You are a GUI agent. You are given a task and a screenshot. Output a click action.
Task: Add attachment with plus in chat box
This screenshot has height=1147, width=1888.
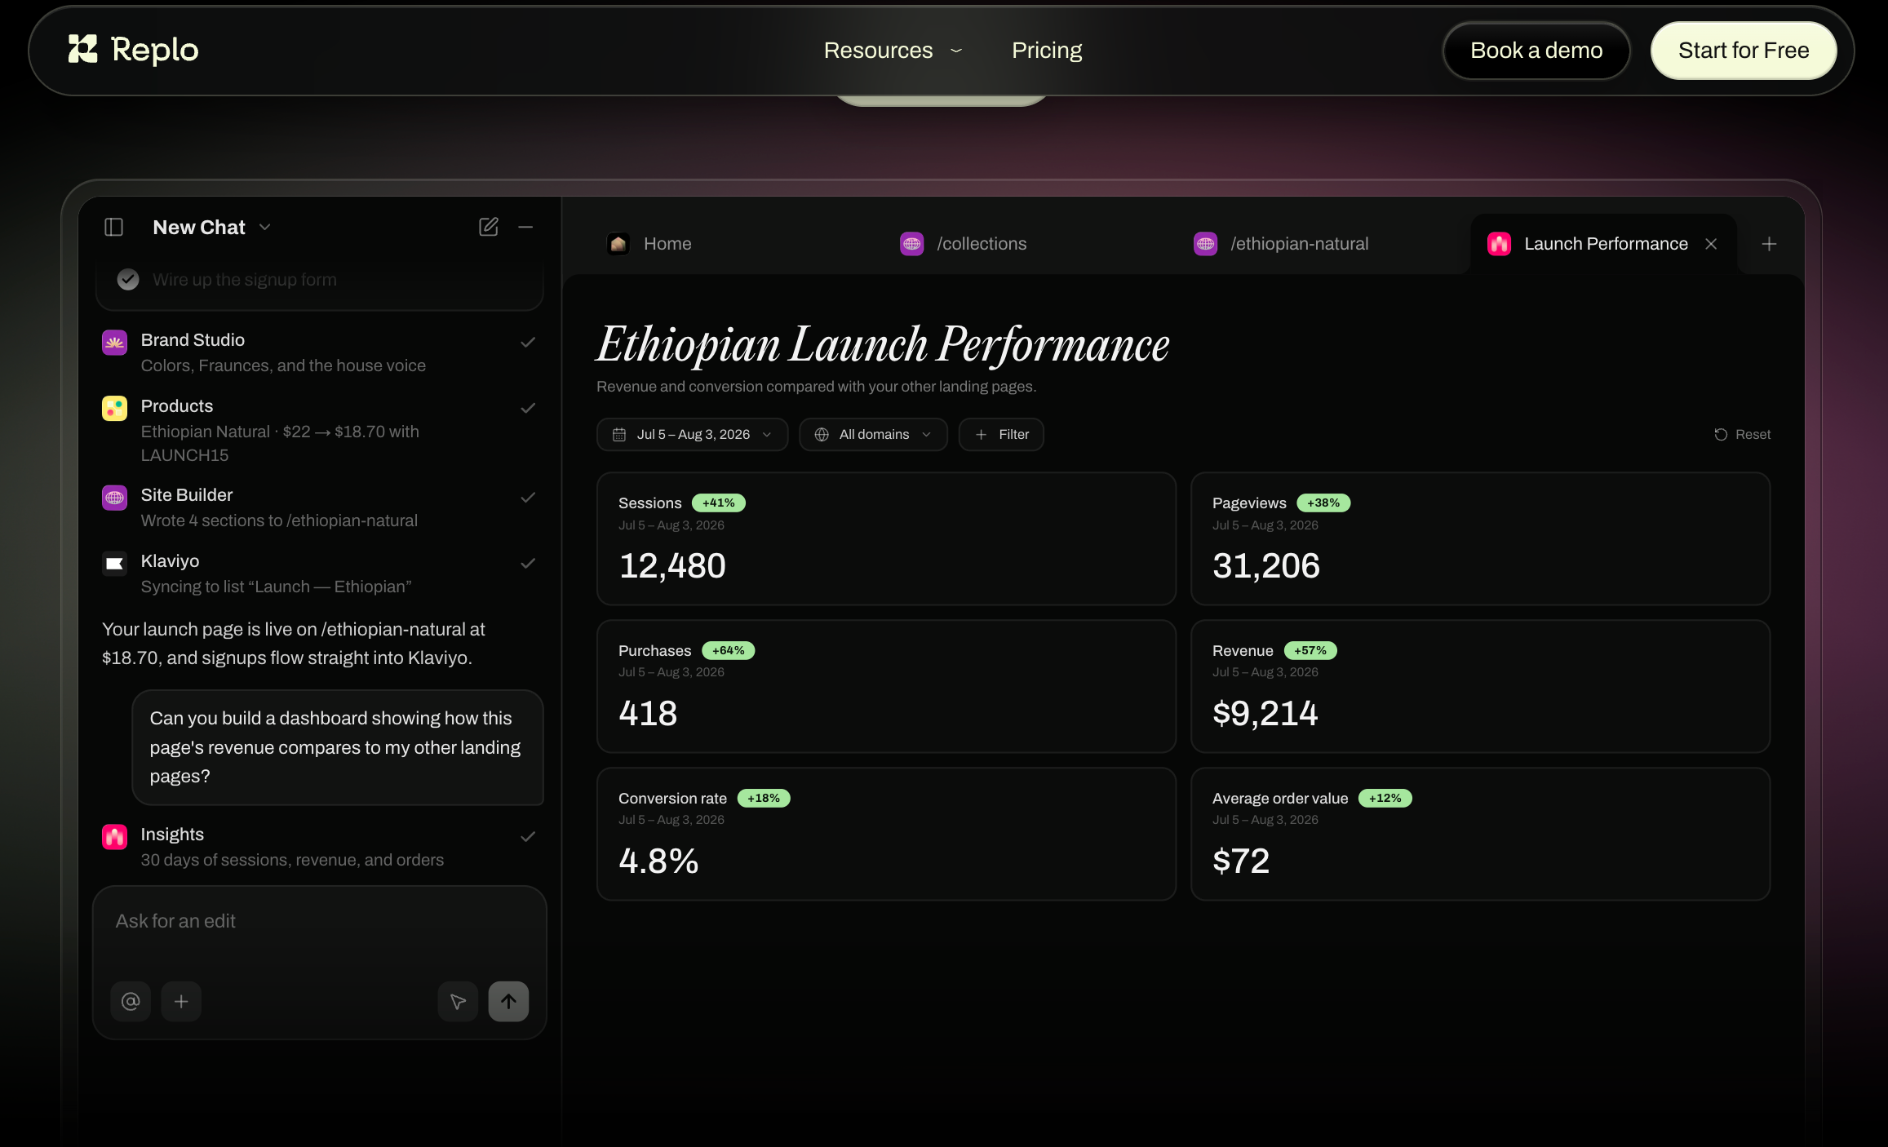click(x=181, y=1001)
